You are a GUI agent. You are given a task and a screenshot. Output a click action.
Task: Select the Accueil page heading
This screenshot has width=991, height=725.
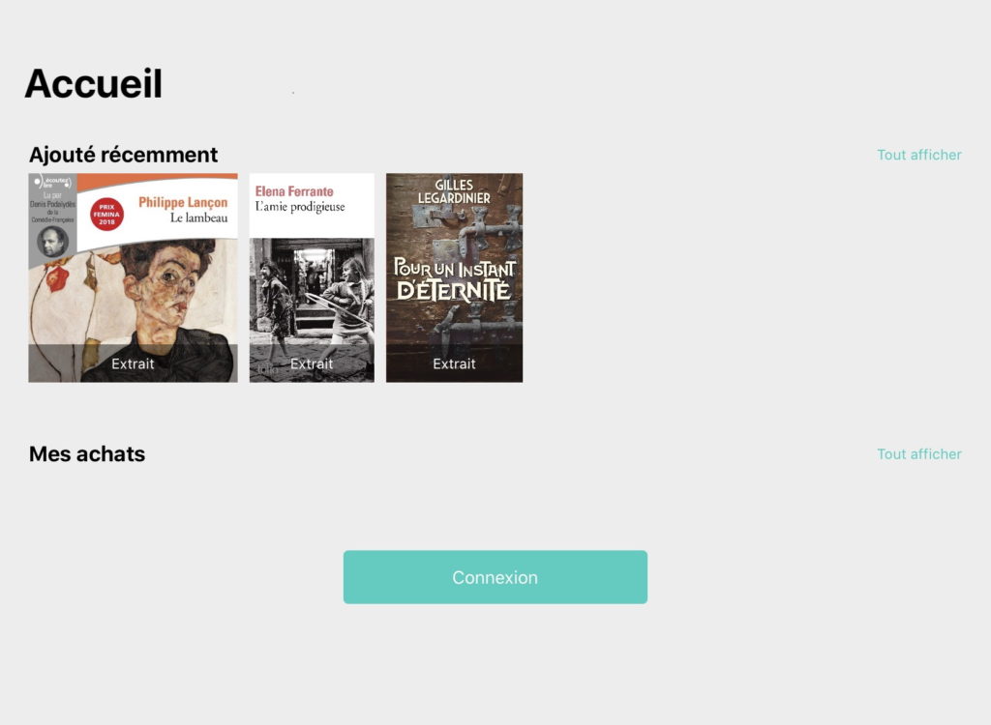pyautogui.click(x=94, y=83)
